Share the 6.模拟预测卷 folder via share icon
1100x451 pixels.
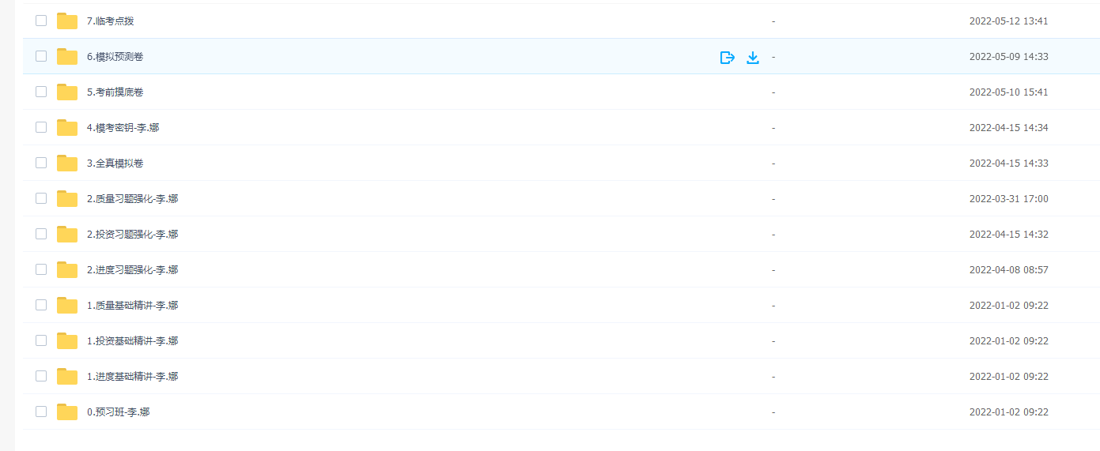[728, 57]
